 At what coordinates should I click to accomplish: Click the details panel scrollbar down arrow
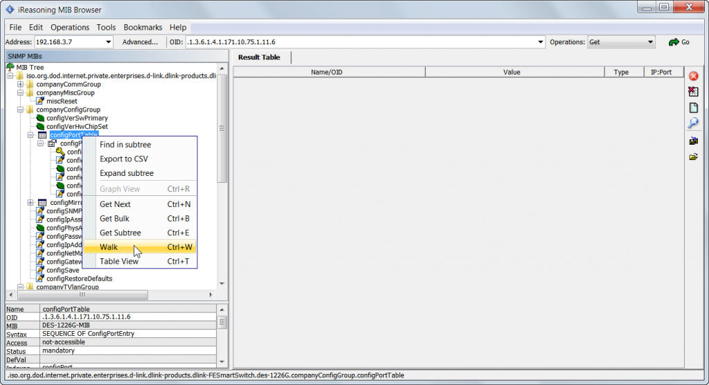coord(222,361)
